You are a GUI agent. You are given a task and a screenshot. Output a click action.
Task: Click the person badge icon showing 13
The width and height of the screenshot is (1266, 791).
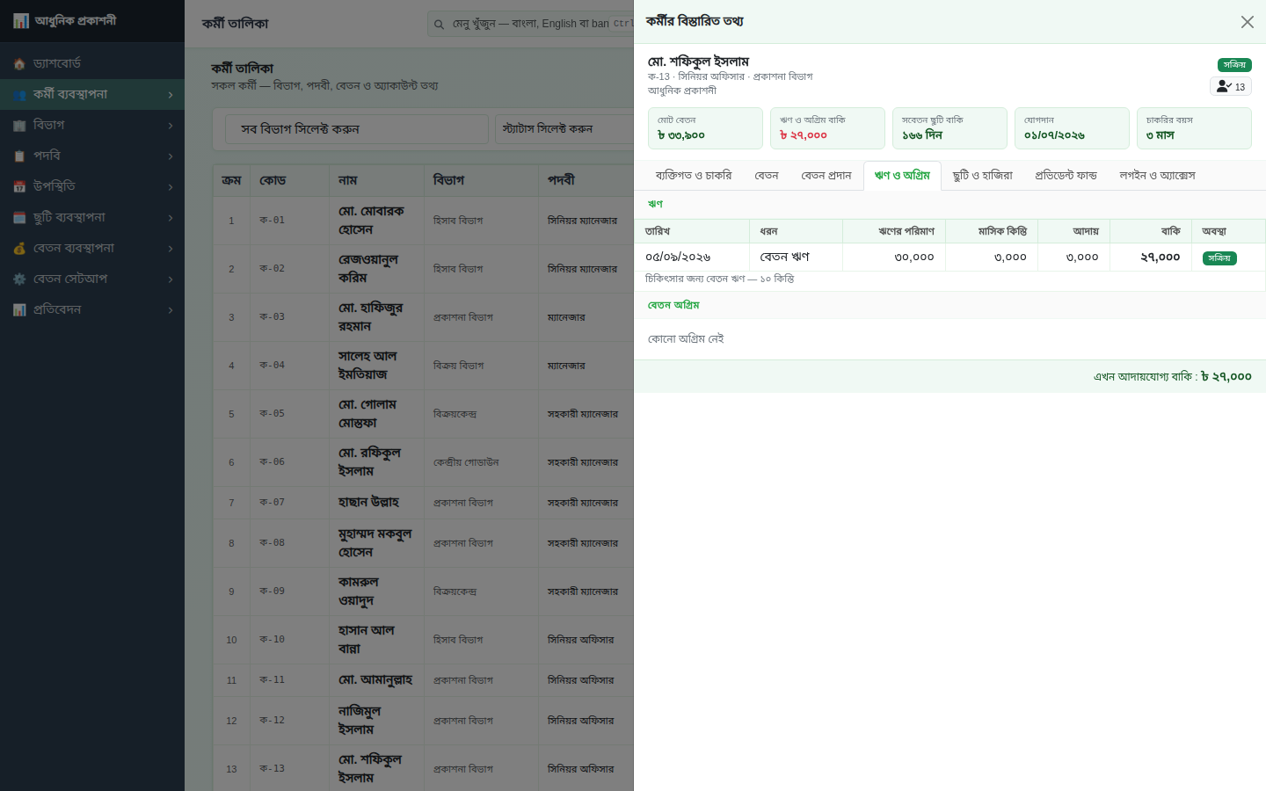pyautogui.click(x=1230, y=86)
